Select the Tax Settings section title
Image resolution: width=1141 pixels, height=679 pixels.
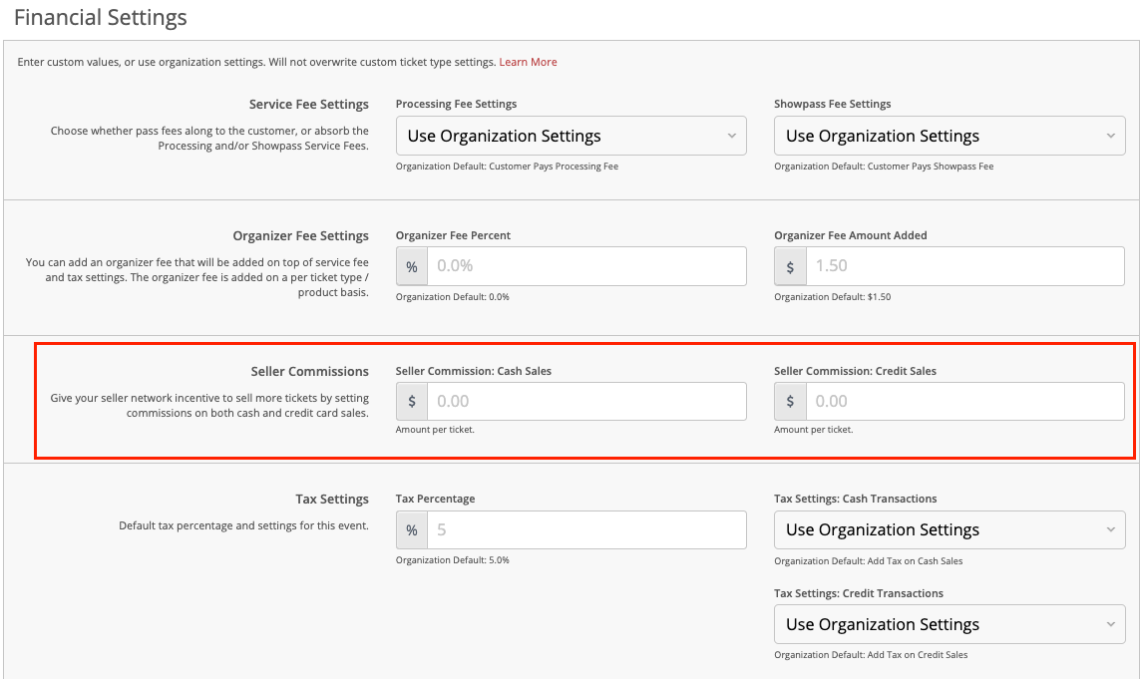point(332,500)
